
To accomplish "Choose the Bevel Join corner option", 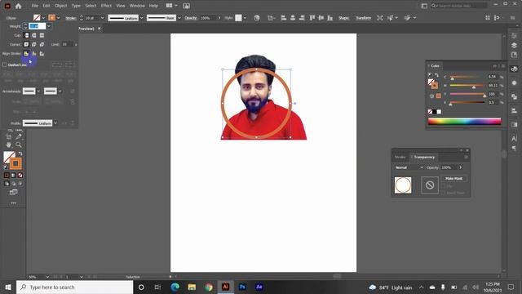I will click(x=42, y=44).
